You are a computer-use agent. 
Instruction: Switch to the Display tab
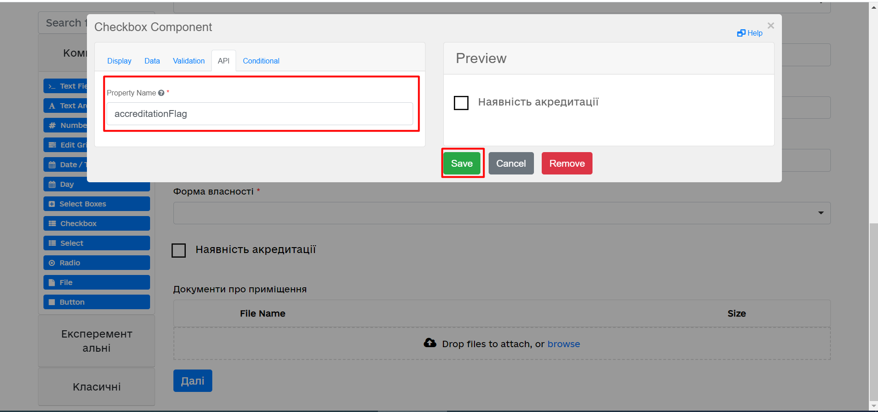[119, 61]
